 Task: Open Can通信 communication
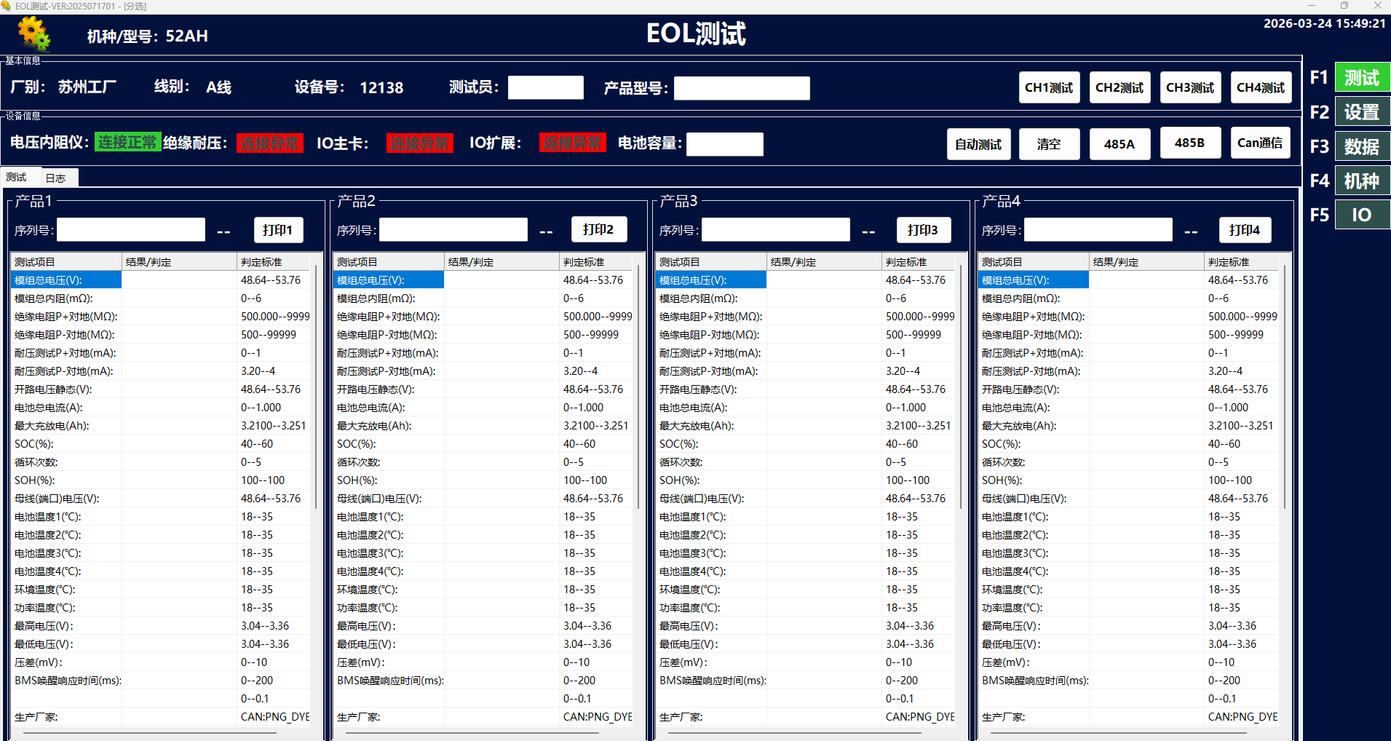point(1259,143)
